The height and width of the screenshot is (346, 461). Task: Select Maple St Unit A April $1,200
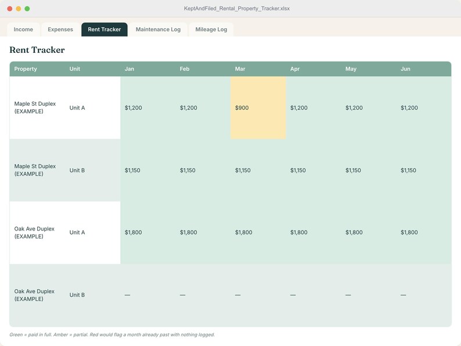coord(314,107)
